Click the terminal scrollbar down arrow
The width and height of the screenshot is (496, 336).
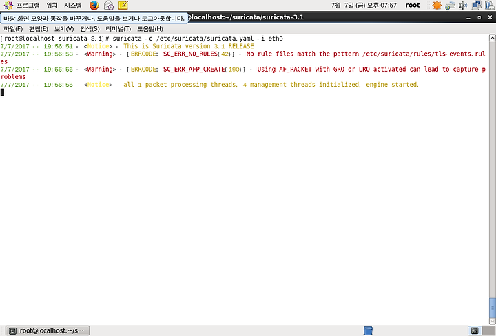coord(492,321)
